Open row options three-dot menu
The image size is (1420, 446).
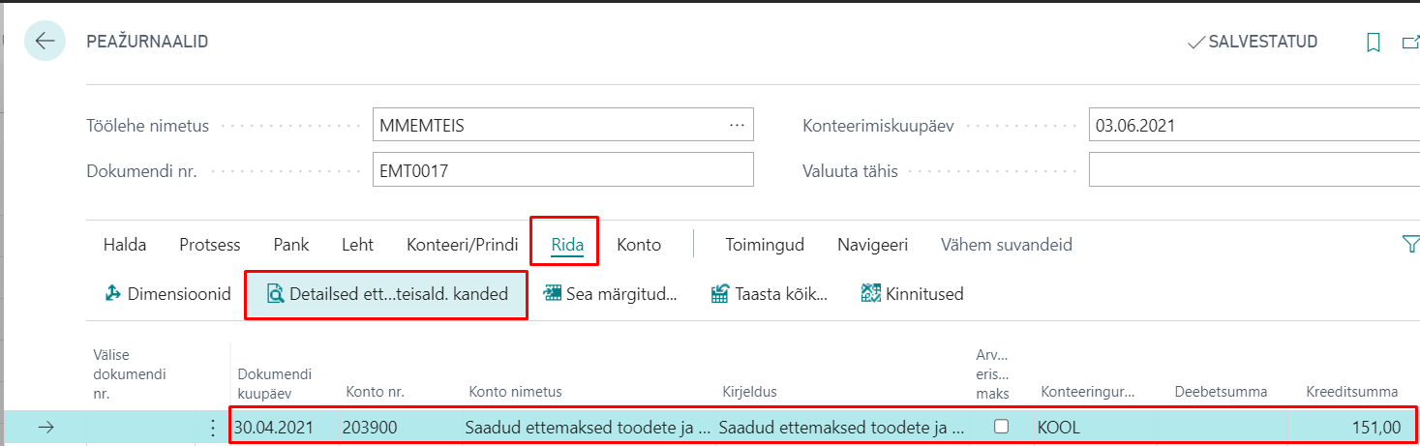213,428
